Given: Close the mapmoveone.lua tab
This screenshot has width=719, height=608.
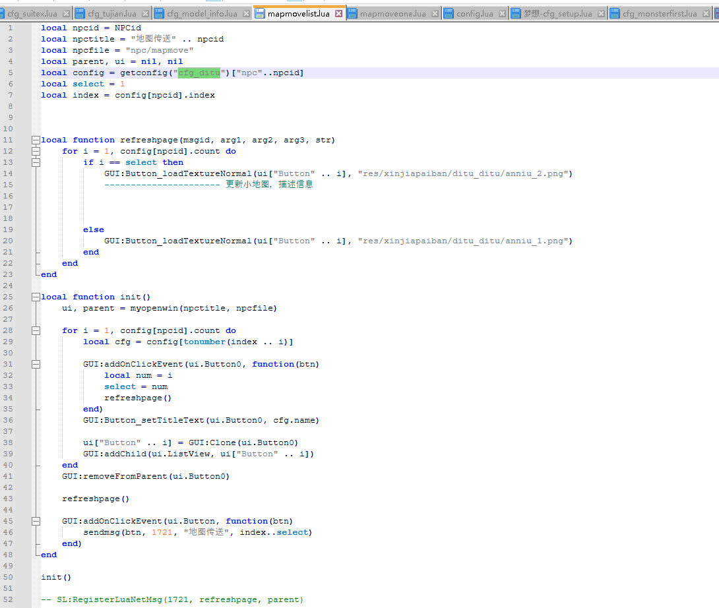Looking at the screenshot, I should [435, 14].
